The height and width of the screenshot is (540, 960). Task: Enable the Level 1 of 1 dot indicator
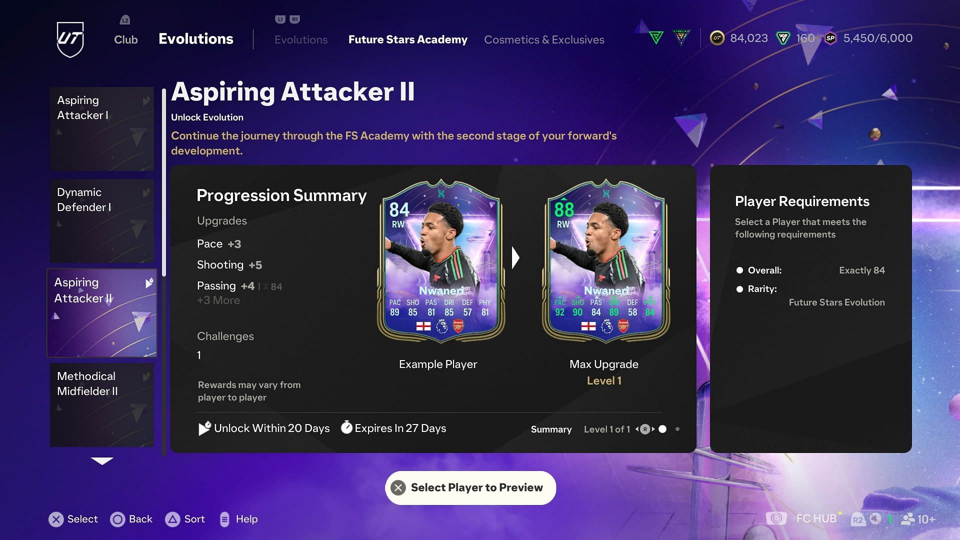(676, 429)
